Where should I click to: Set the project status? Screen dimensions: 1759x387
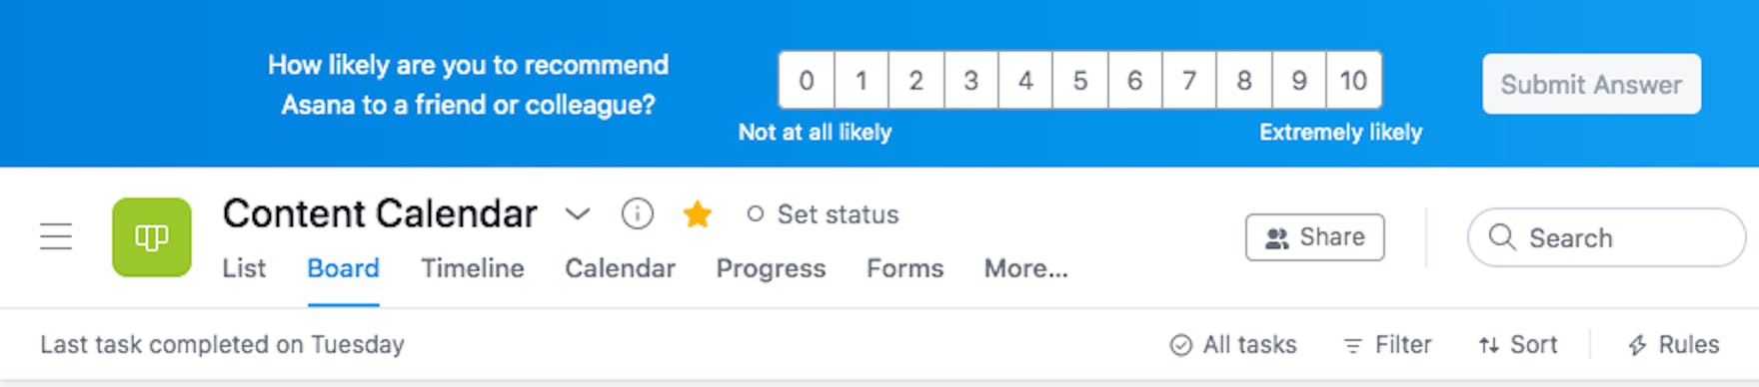824,214
